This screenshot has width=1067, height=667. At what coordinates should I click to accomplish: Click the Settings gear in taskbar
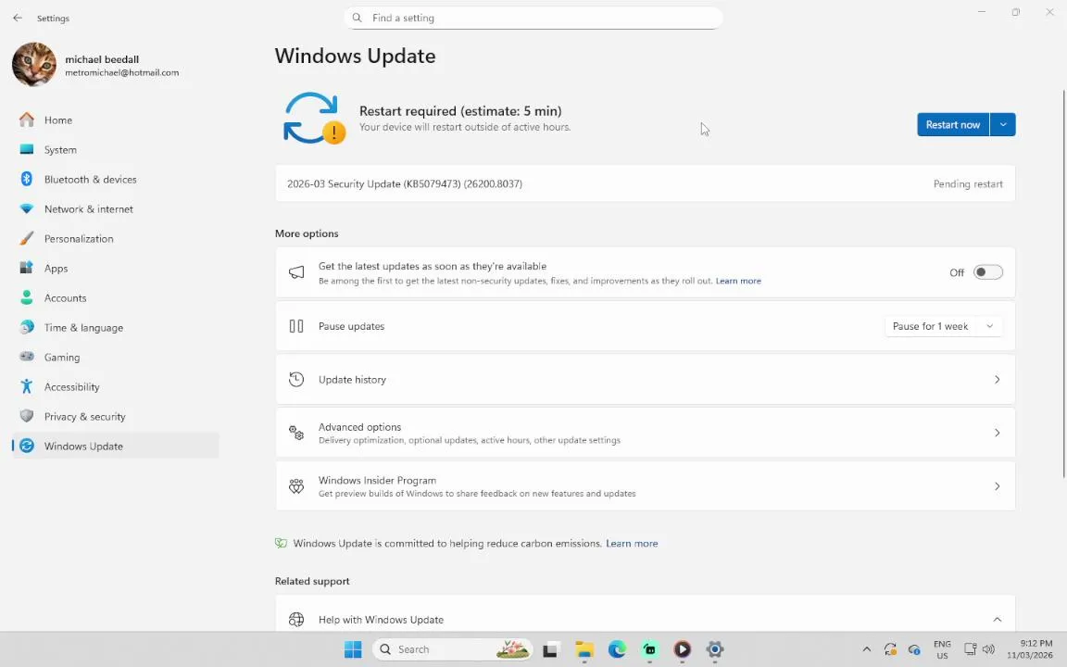pyautogui.click(x=714, y=649)
